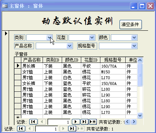Click subform record number box
The height and width of the screenshot is (133, 156).
coord(59,122)
